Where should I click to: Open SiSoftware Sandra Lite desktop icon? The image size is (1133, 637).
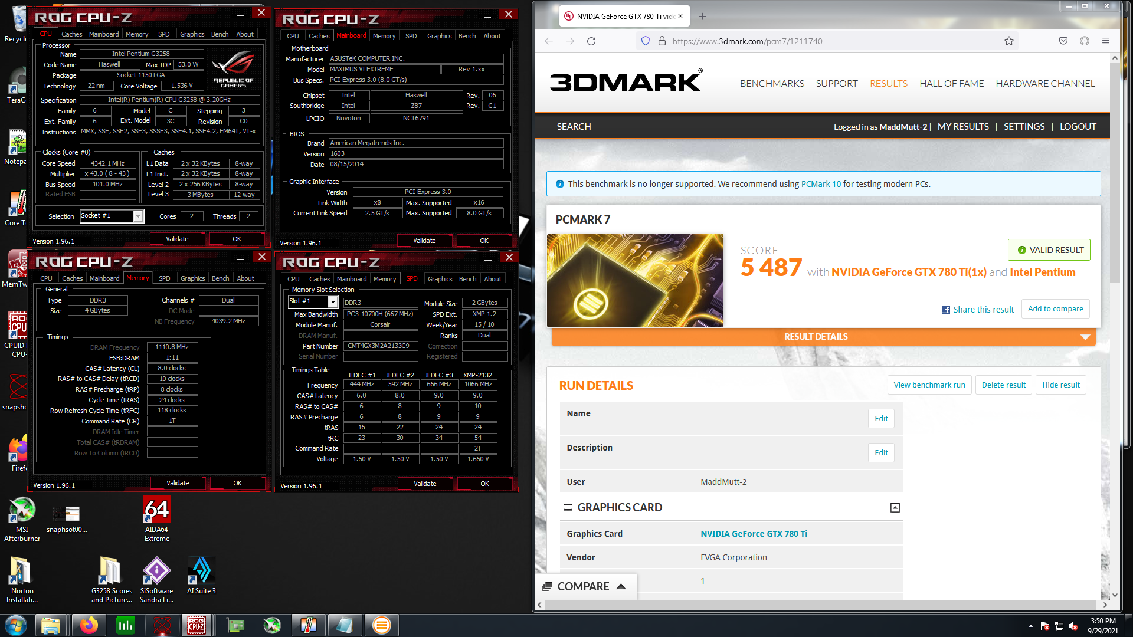[156, 580]
